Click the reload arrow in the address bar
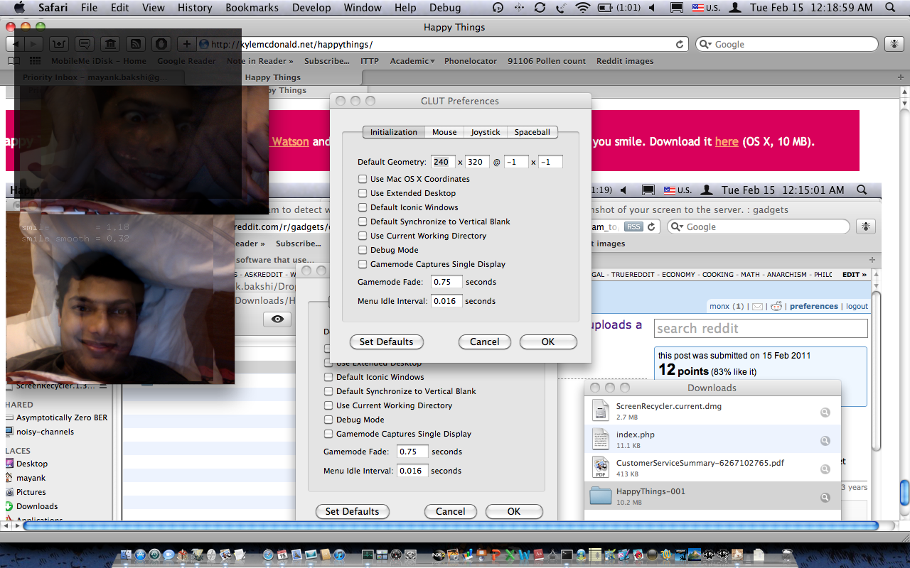Image resolution: width=910 pixels, height=568 pixels. pyautogui.click(x=680, y=44)
